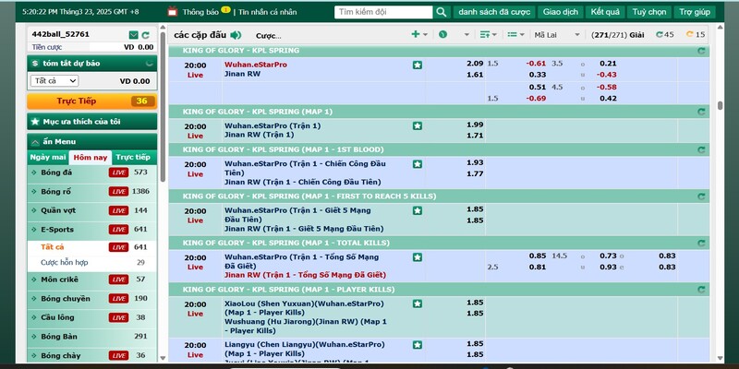Open the Trợ giúp menu
Image resolution: width=739 pixels, height=369 pixels.
point(695,12)
